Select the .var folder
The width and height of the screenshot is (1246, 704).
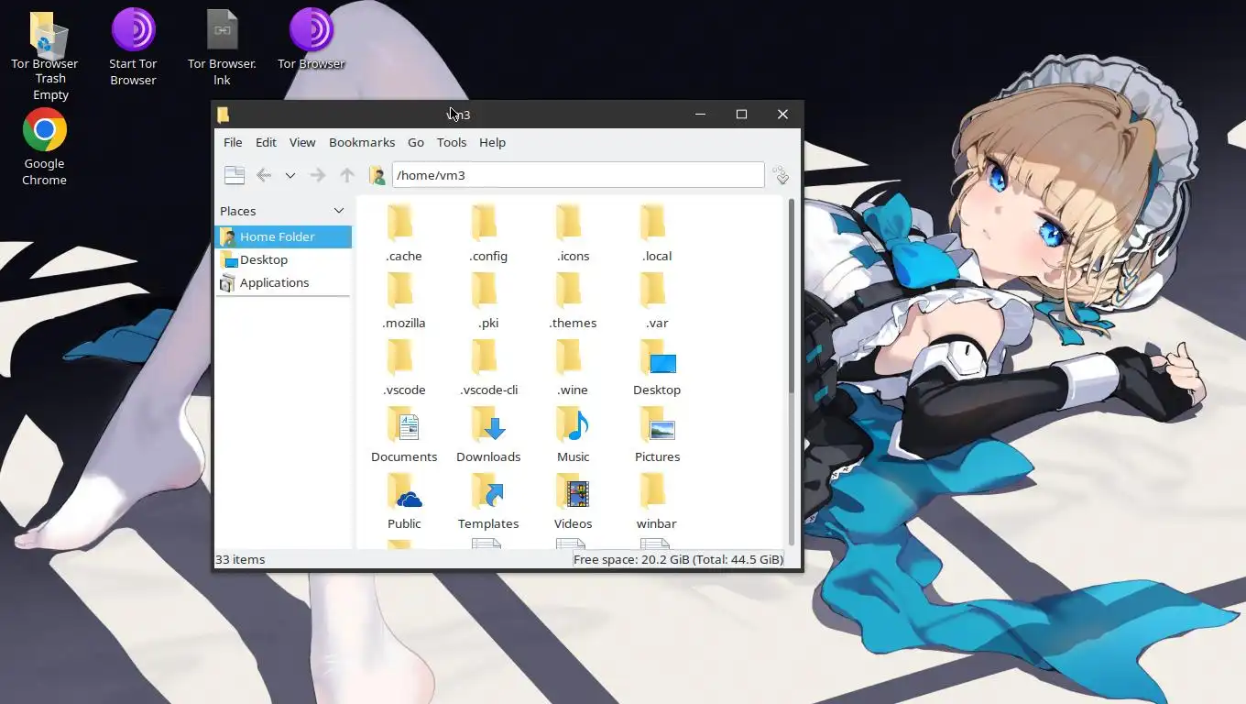pos(657,301)
